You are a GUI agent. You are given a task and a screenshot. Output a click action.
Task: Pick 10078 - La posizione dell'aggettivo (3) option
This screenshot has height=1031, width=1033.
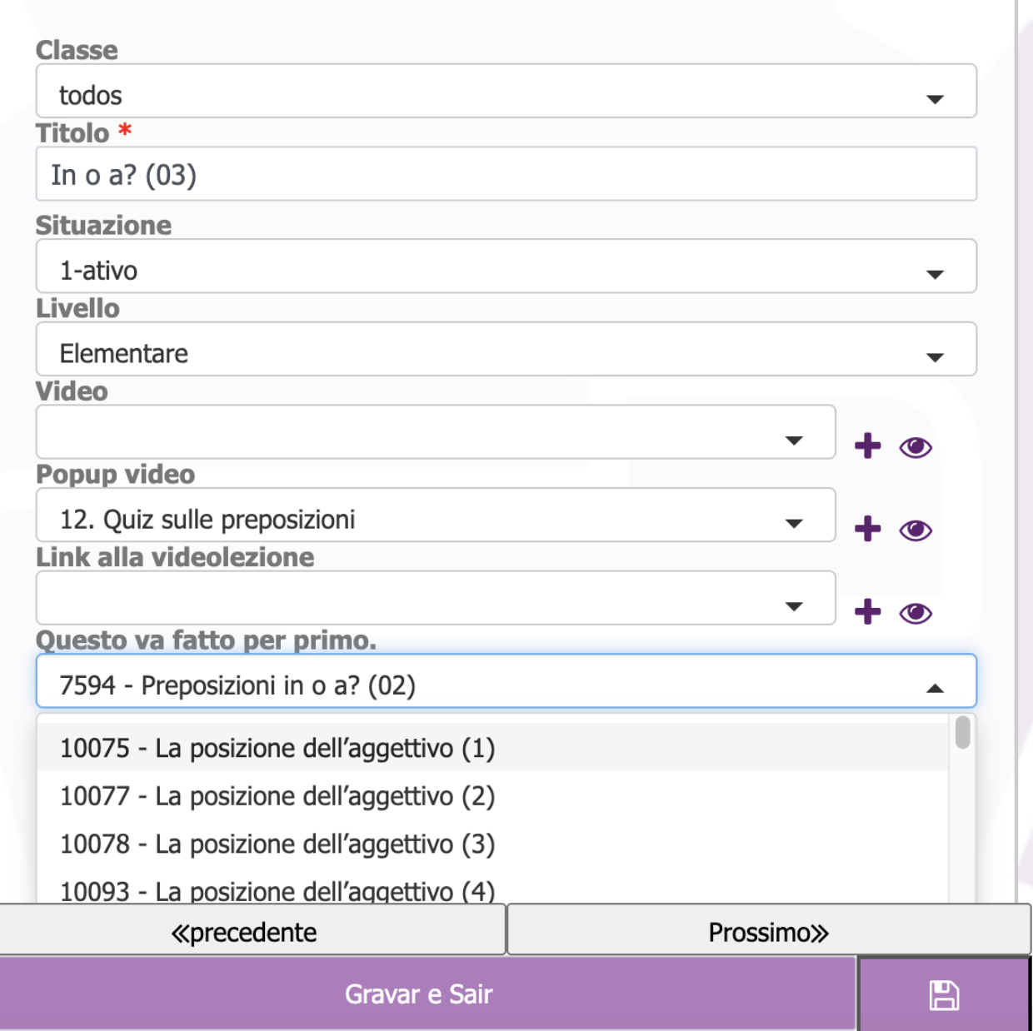click(x=277, y=844)
